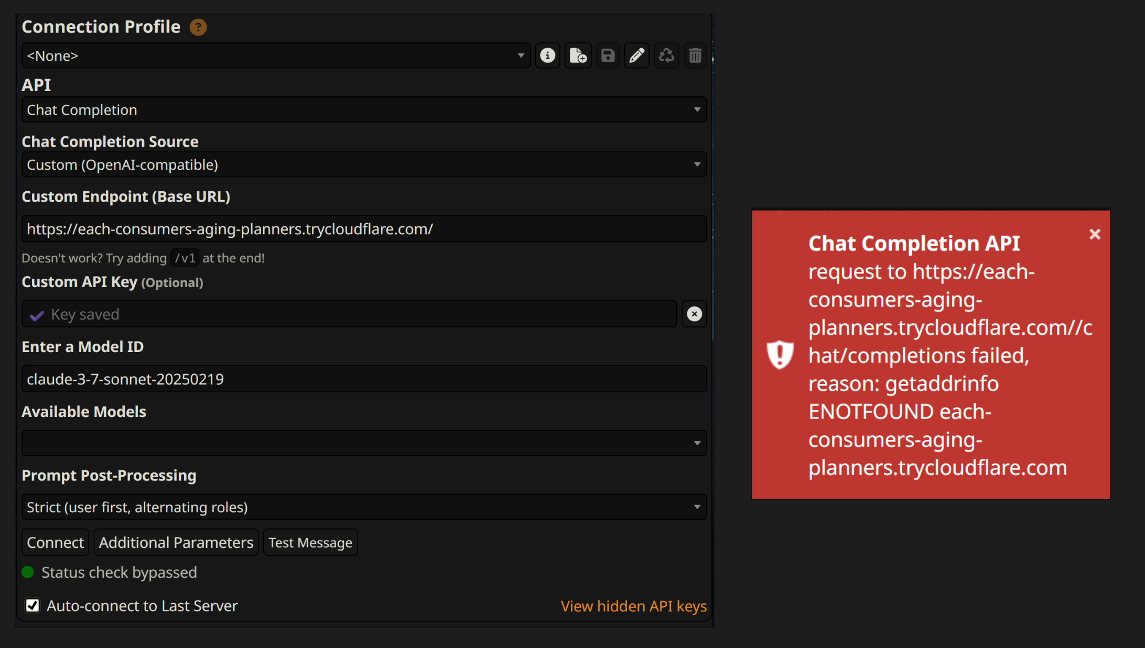Click into the Custom Endpoint URL field
1145x648 pixels.
(364, 229)
